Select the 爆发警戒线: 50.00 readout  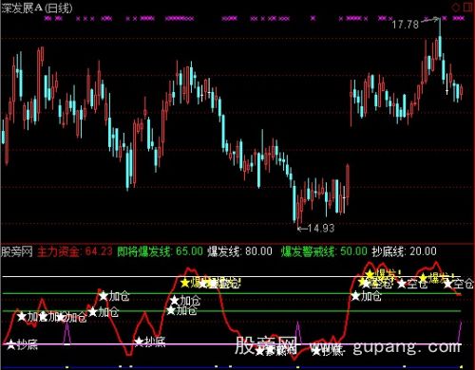(x=324, y=251)
